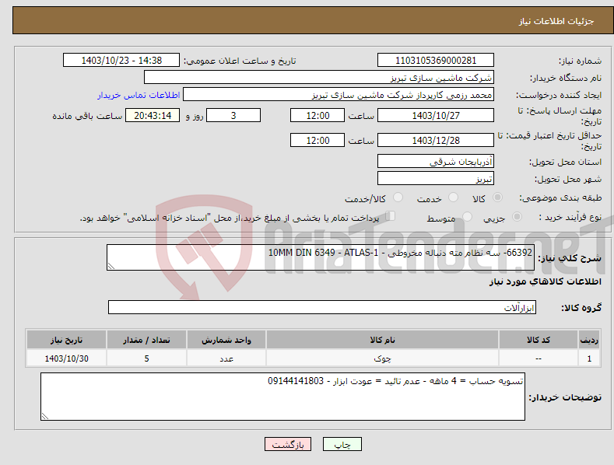Screen dimensions: 614x465
Task: Toggle the Islamic treasury payment checkbox
Action: tap(391, 216)
